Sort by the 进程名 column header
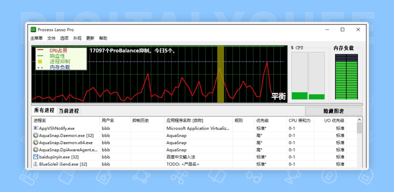 tap(66, 120)
